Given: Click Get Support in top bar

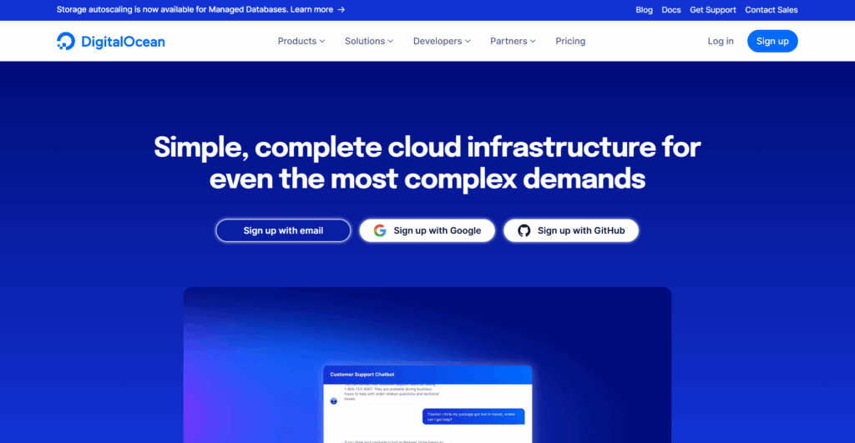Looking at the screenshot, I should point(713,10).
